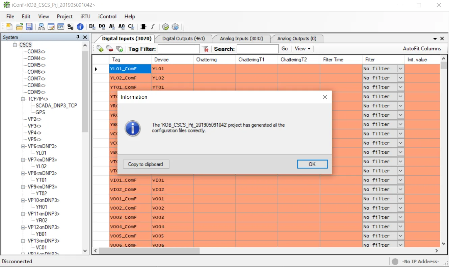This screenshot has width=449, height=267.
Task: Click the remove tag icon with red minus
Action: coord(110,49)
